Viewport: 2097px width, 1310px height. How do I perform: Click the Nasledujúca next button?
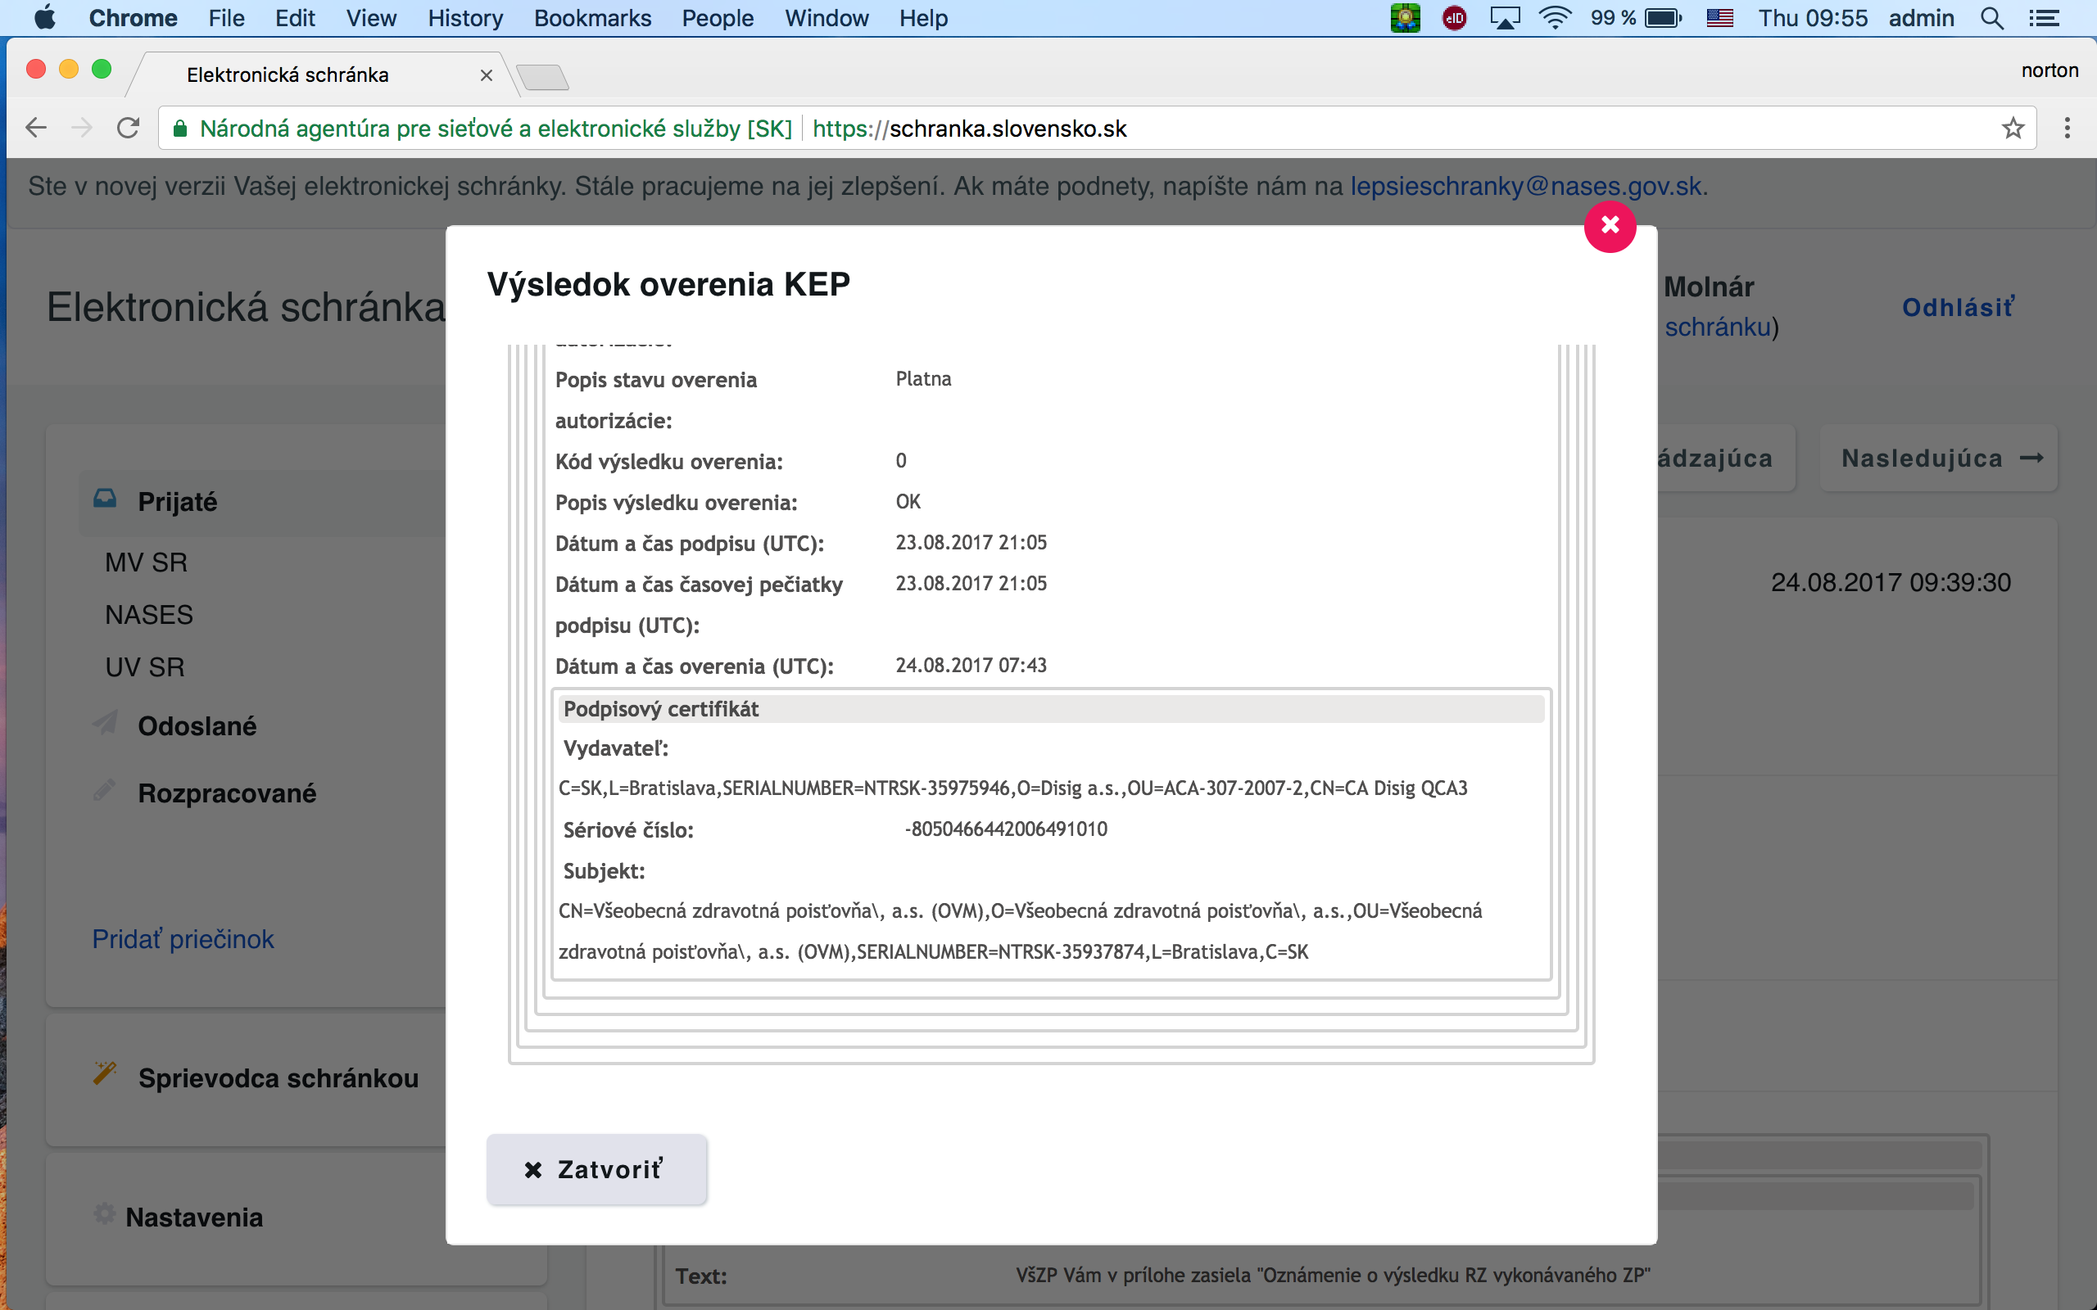pyautogui.click(x=1939, y=458)
